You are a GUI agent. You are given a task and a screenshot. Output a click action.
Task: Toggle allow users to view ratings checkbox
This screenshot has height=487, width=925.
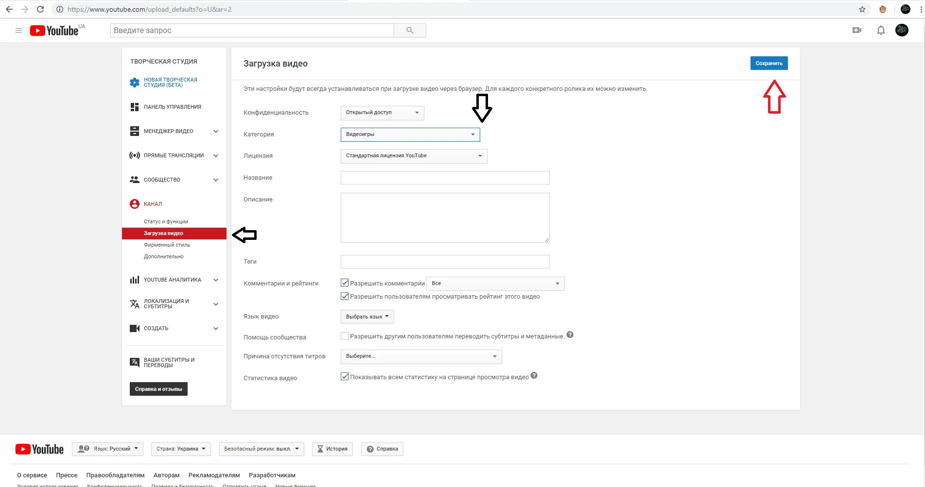345,296
